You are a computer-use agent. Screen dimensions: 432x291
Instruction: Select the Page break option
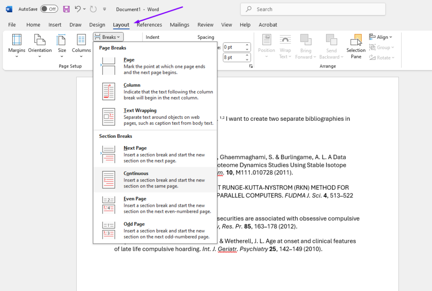[154, 66]
